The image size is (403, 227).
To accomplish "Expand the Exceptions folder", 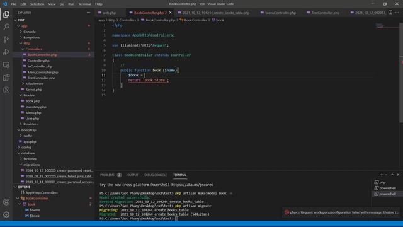I will pyautogui.click(x=31, y=38).
